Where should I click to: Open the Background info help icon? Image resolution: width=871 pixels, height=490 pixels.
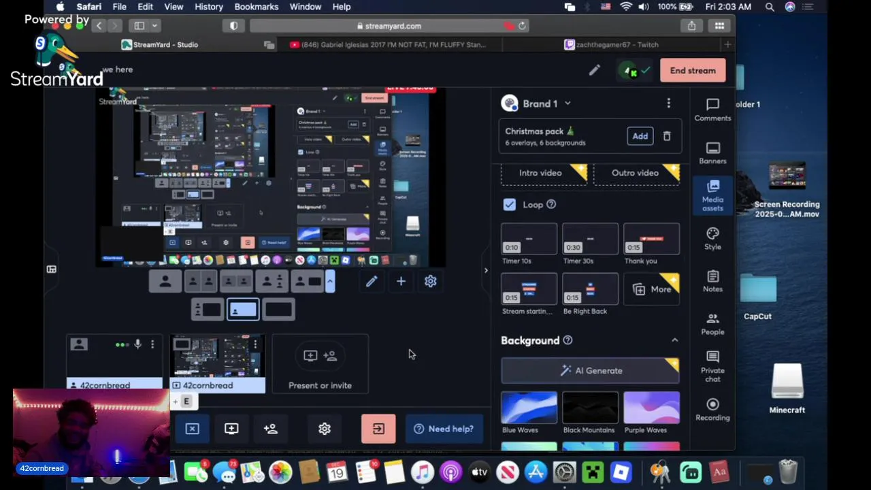point(568,340)
